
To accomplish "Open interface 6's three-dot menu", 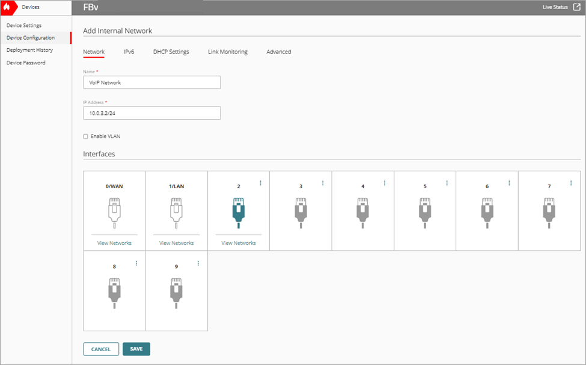I will [508, 182].
